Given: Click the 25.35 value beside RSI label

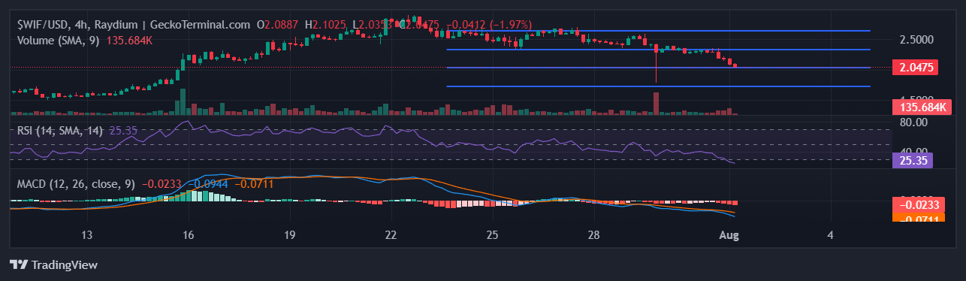Looking at the screenshot, I should tap(122, 130).
